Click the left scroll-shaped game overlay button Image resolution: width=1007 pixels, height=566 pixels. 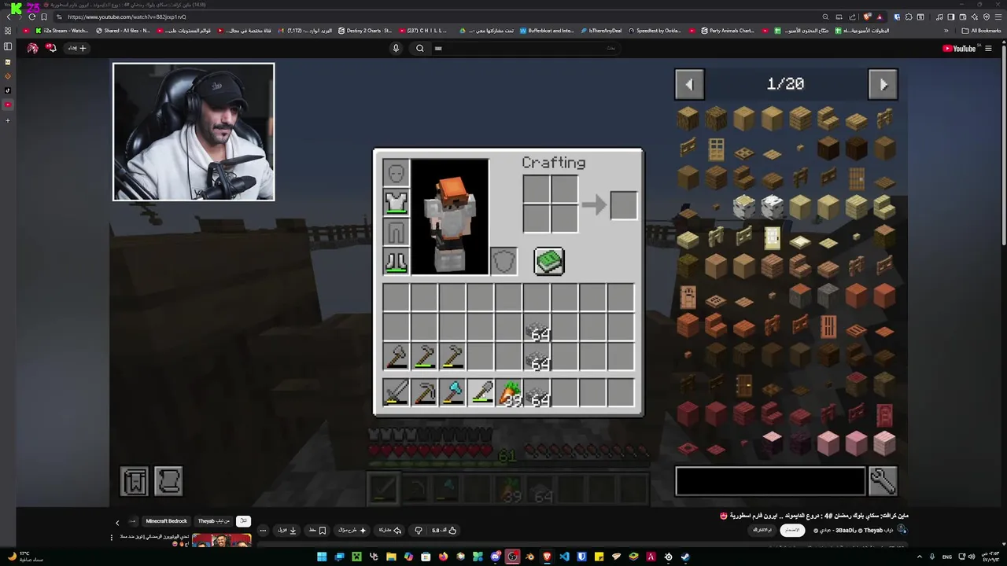click(135, 481)
